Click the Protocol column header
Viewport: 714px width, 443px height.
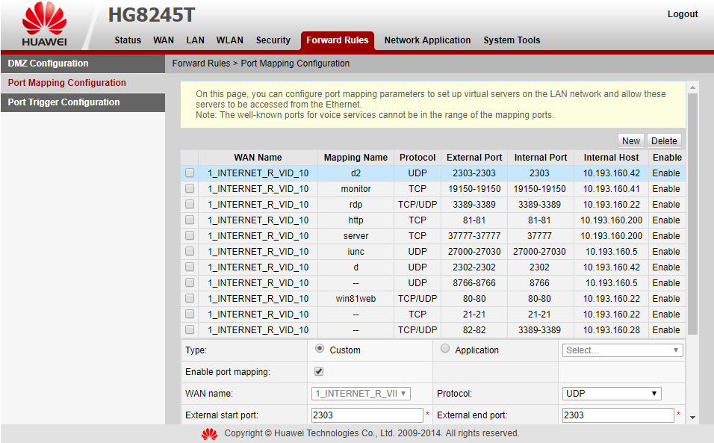pos(417,158)
